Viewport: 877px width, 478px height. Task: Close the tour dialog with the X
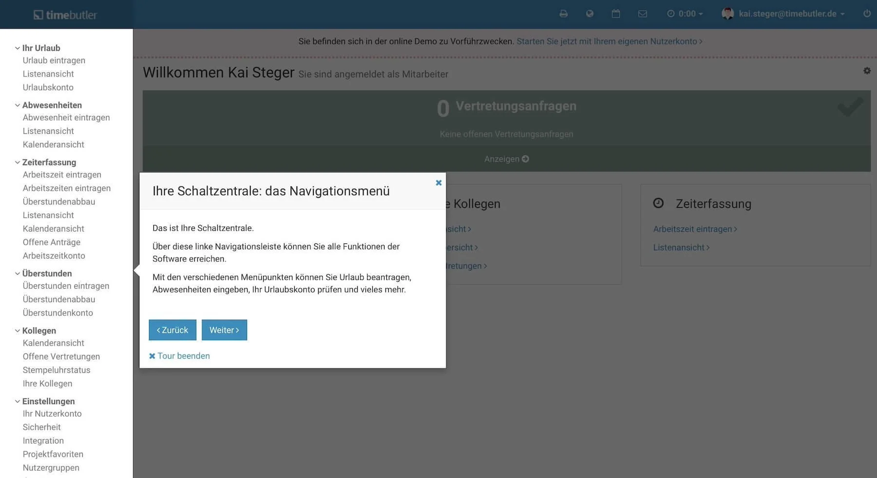(438, 183)
